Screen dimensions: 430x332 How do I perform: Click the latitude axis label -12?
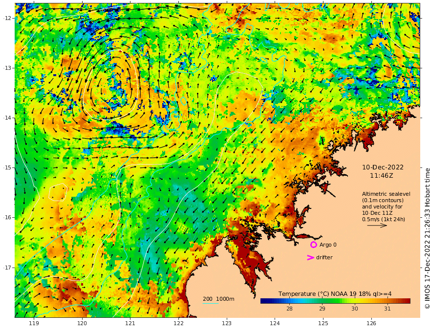point(7,18)
